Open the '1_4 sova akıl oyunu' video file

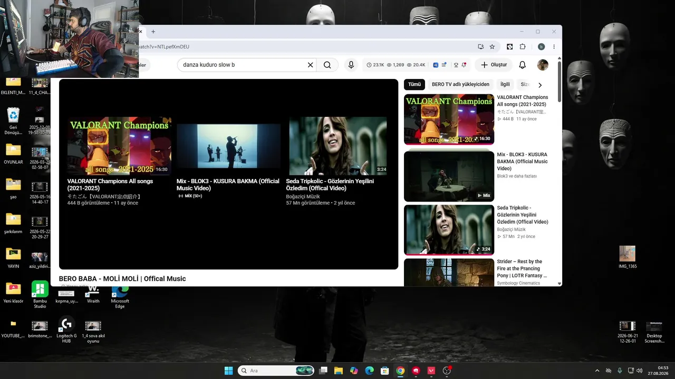click(x=93, y=332)
